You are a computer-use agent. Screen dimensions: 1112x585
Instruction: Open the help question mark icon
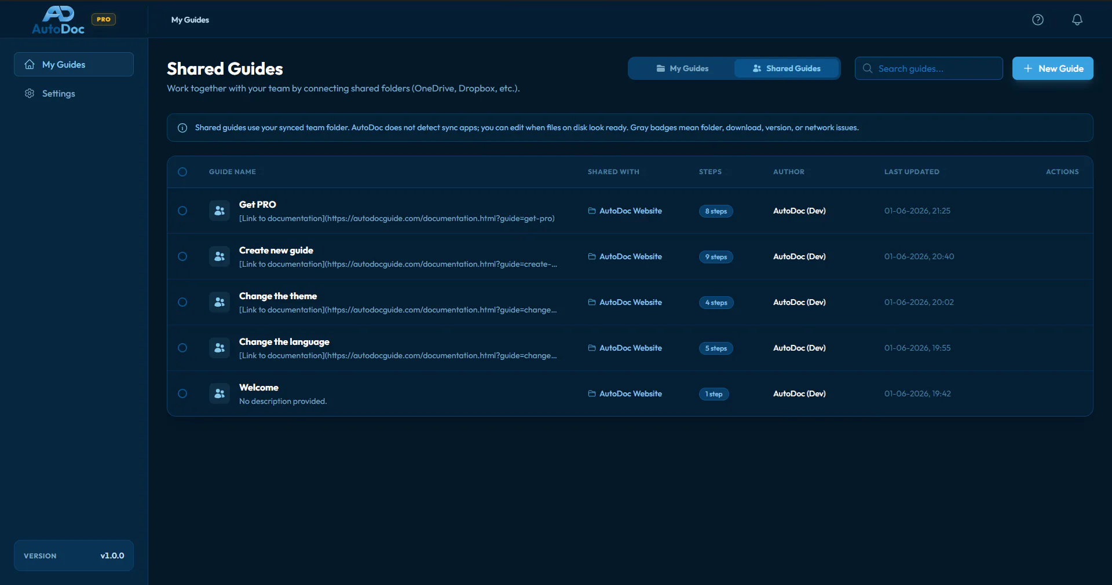click(x=1038, y=20)
